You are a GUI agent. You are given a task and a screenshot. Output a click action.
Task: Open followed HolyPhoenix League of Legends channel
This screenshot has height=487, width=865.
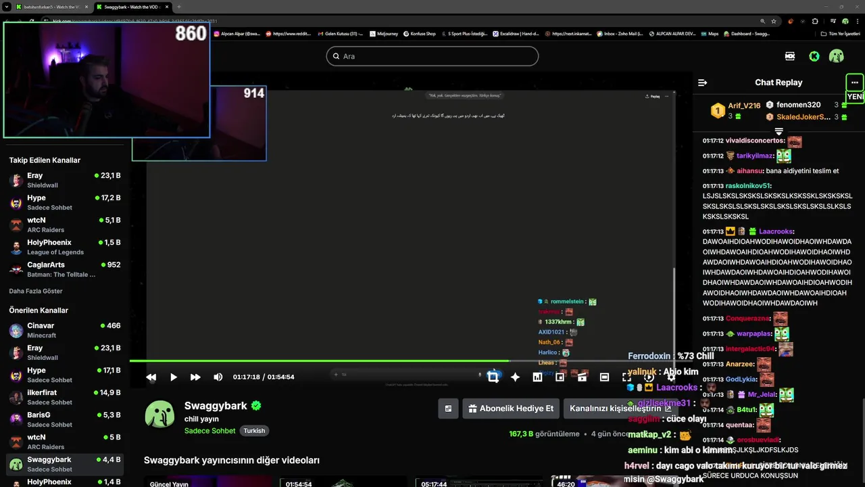[x=65, y=247]
